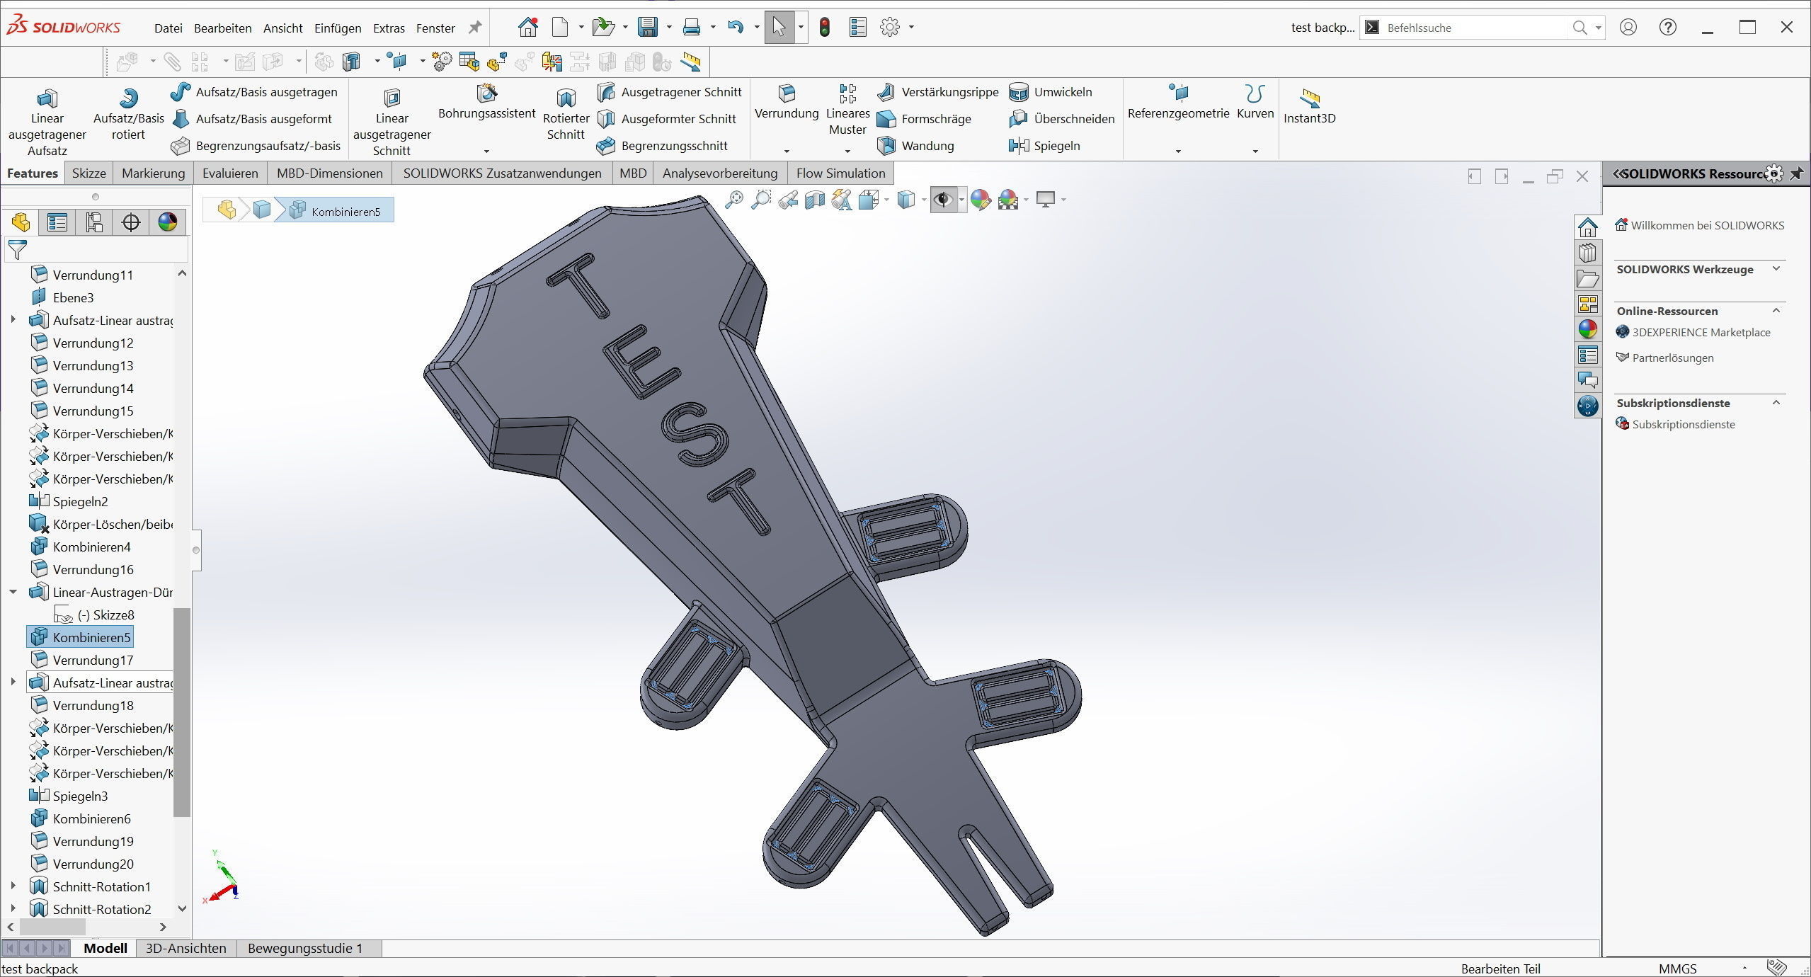Screen dimensions: 1811x977
Task: Click the Bohrungsassistent (hole wizard) icon
Action: pos(487,93)
